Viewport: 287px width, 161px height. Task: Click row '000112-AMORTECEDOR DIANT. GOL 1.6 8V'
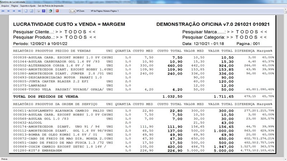143,131
